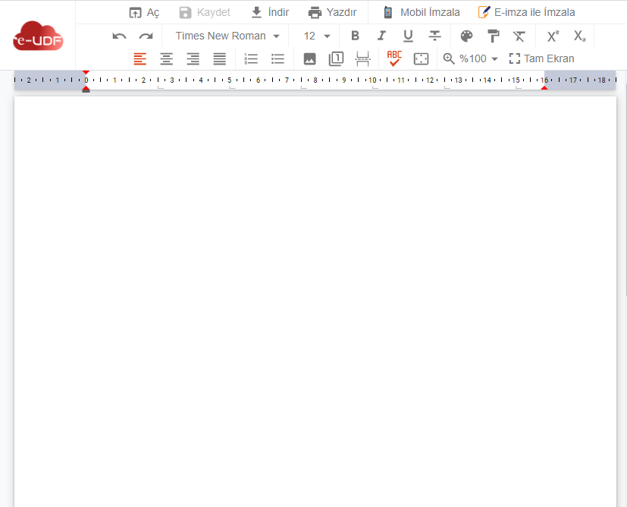Sign with Mobil İmzala button
627x507 pixels.
pyautogui.click(x=422, y=12)
